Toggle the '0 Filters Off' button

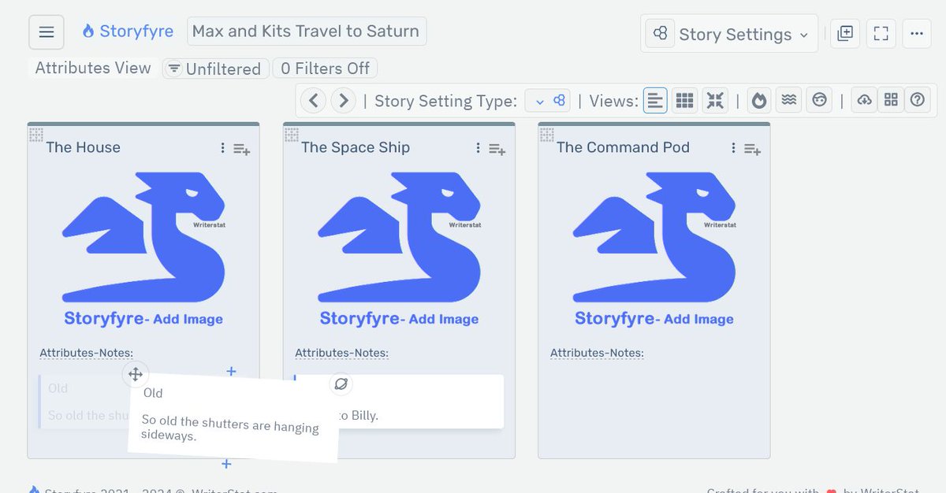[325, 69]
